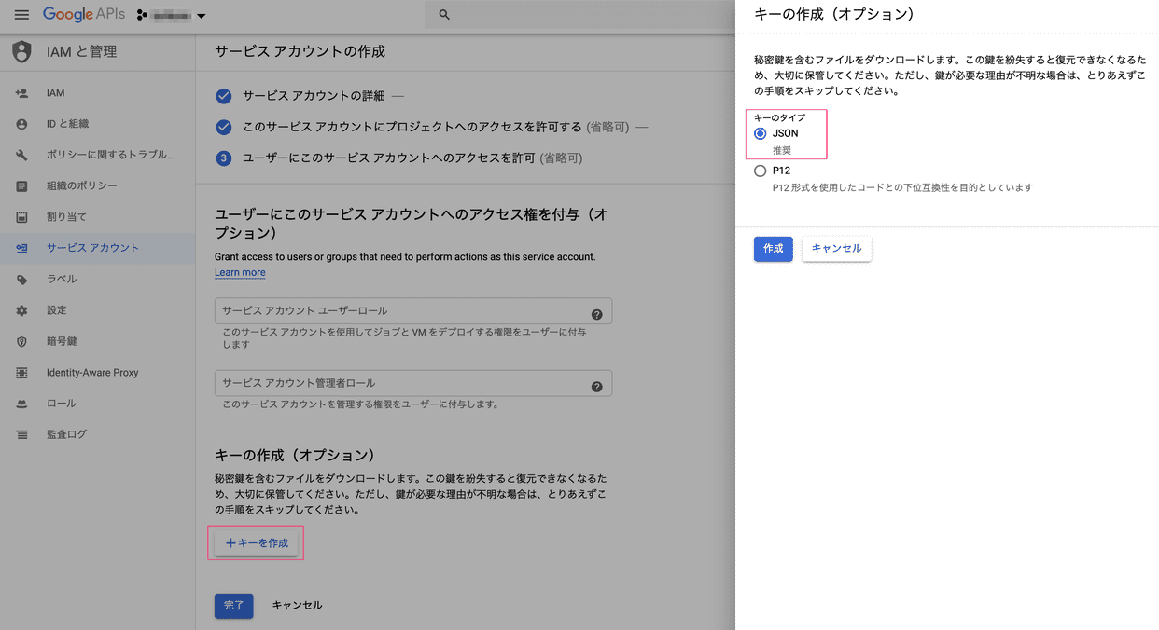Click the completed サービス アカウントの詳細 step checkmark
The image size is (1159, 630).
click(x=222, y=96)
